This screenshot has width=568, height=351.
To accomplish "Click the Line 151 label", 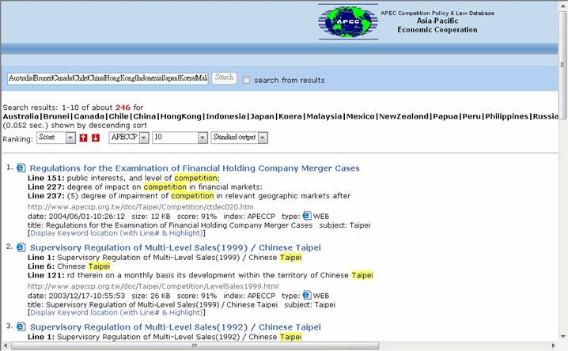I will pos(46,178).
